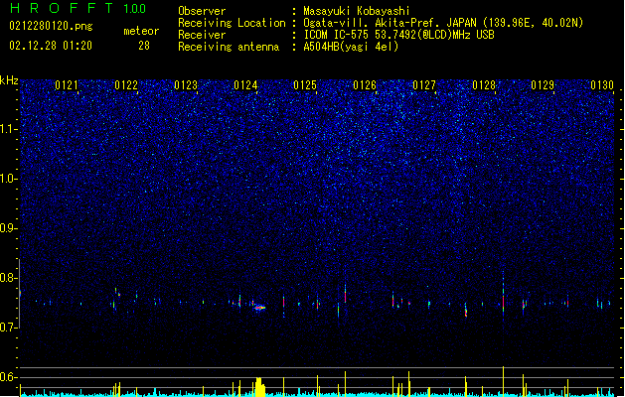Screen dimensions: 625x397
Task: Click the date stamp 02.12.28 01:20
Action: tap(51, 46)
